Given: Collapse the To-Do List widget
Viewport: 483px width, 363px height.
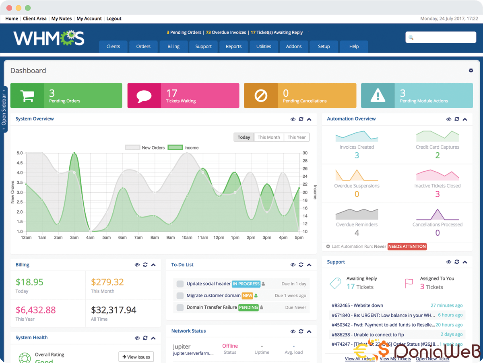Looking at the screenshot, I should [x=309, y=265].
